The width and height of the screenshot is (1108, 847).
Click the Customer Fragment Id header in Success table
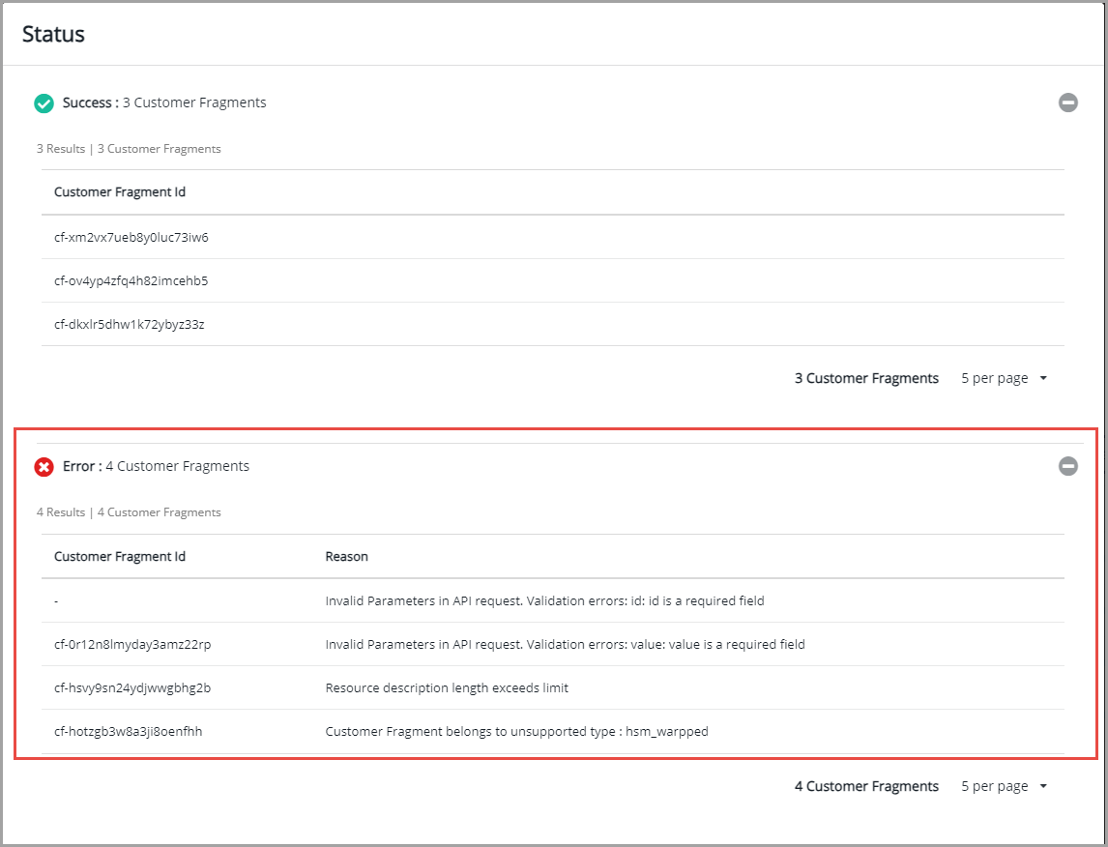(120, 191)
